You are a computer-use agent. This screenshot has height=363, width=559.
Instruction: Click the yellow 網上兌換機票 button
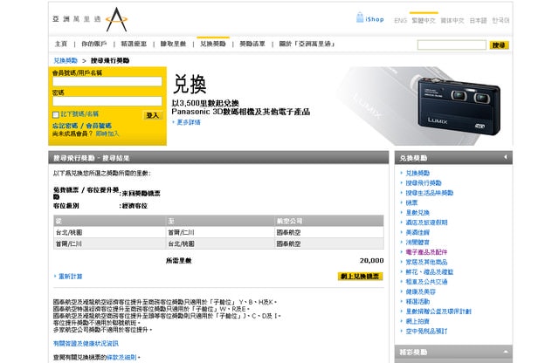pyautogui.click(x=360, y=277)
